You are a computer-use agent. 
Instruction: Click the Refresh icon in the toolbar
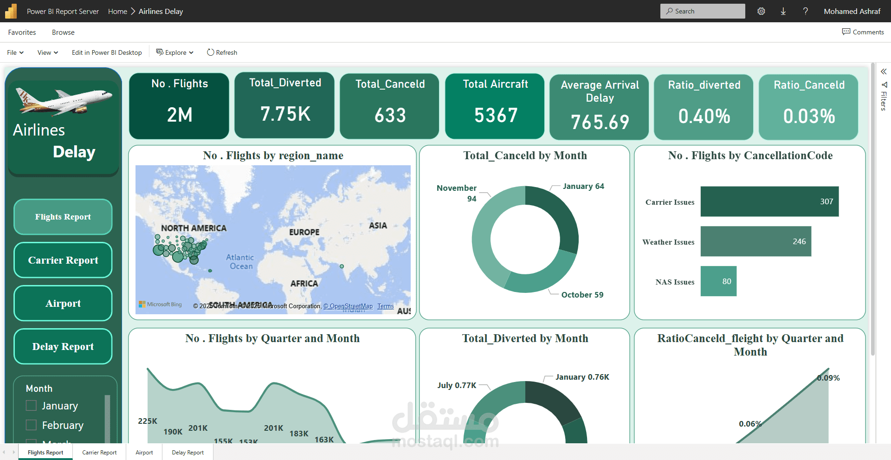pyautogui.click(x=210, y=52)
